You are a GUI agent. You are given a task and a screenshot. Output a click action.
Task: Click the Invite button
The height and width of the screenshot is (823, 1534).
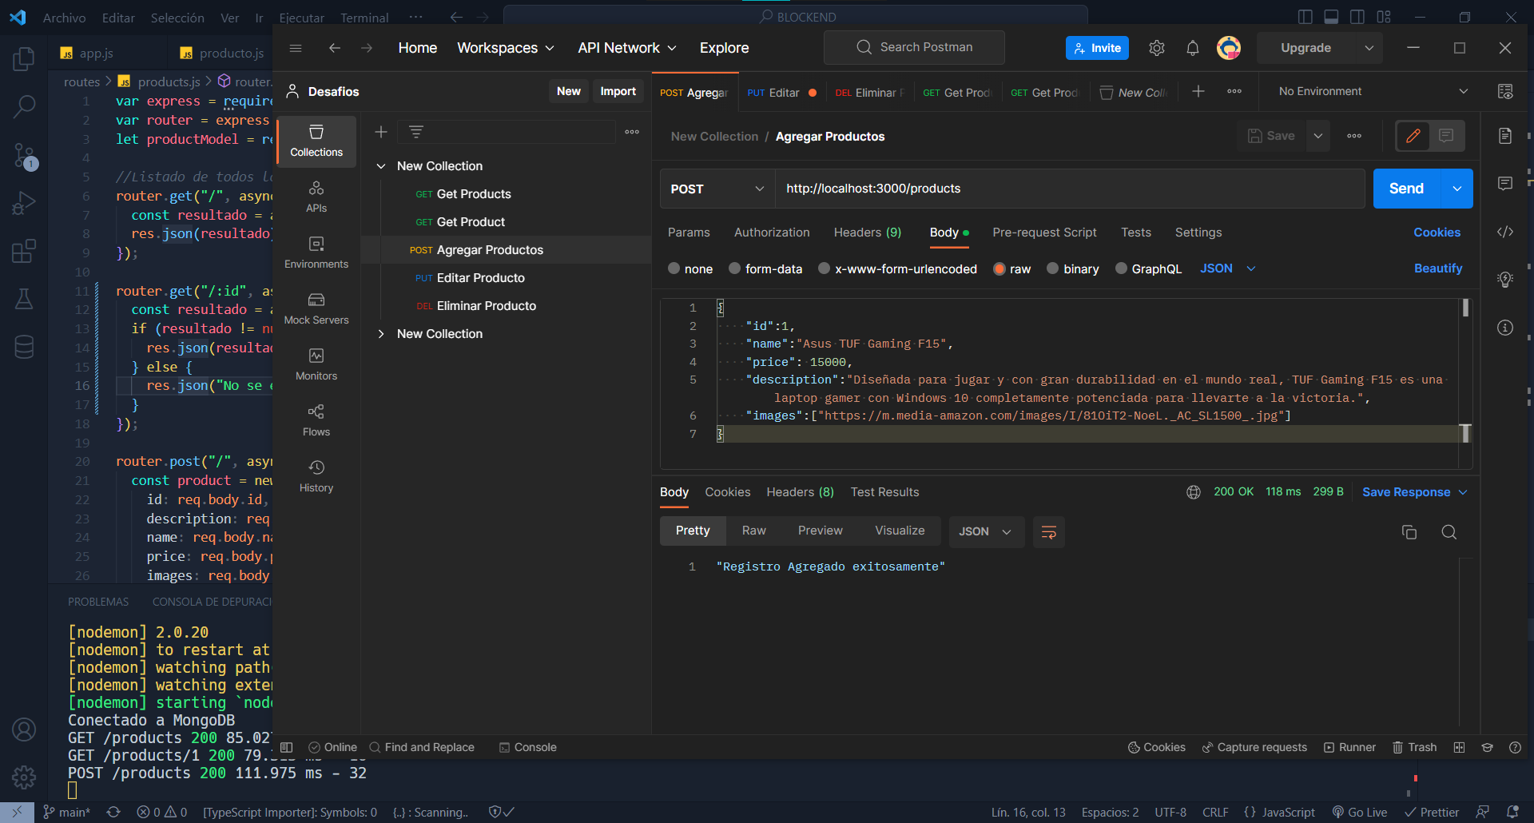[x=1097, y=48]
